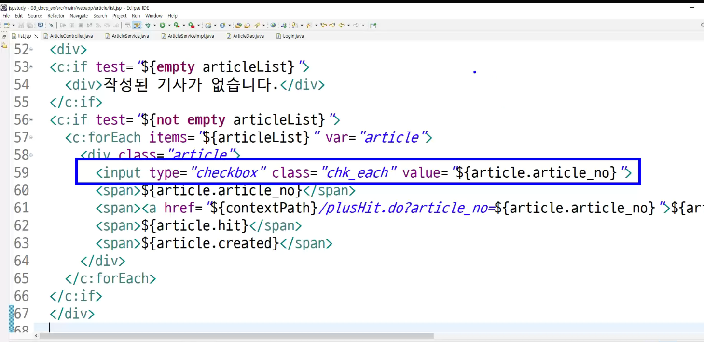Click the Previous Annotation up-arrow icon
The height and width of the screenshot is (342, 704).
(308, 25)
